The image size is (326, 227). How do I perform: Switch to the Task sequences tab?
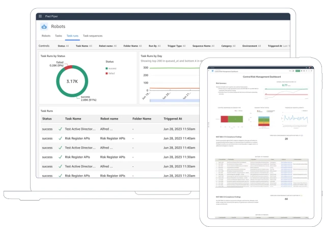(93, 36)
